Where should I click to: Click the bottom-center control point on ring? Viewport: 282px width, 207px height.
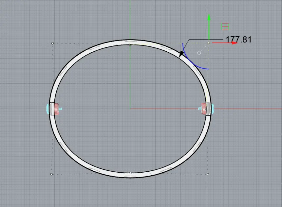coord(130,173)
